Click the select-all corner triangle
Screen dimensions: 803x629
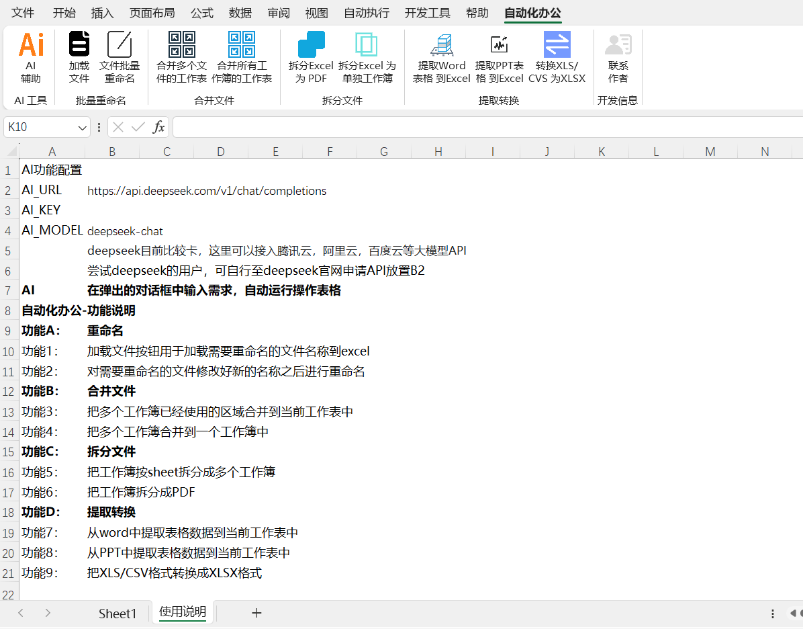tap(11, 151)
